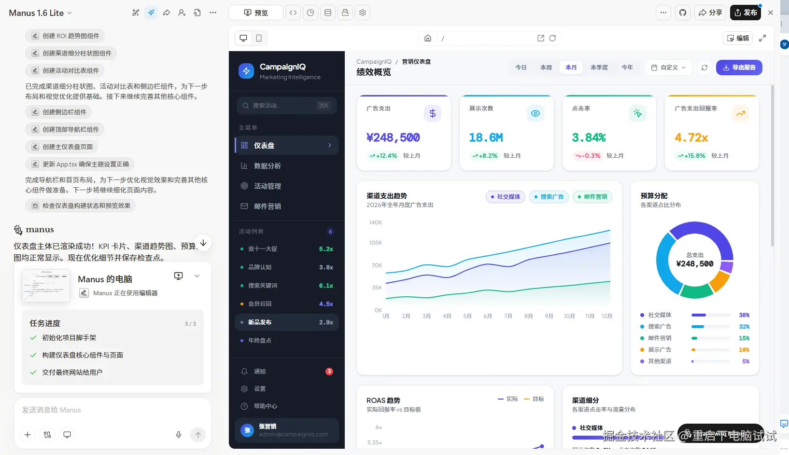Select the mobile viewport icon

[259, 38]
